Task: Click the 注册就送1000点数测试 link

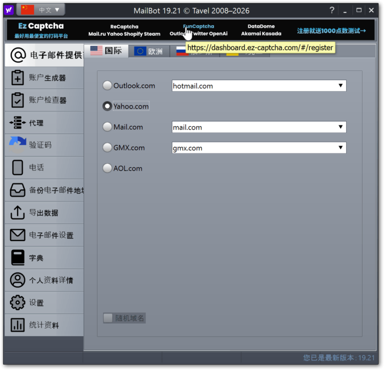Action: click(x=331, y=30)
